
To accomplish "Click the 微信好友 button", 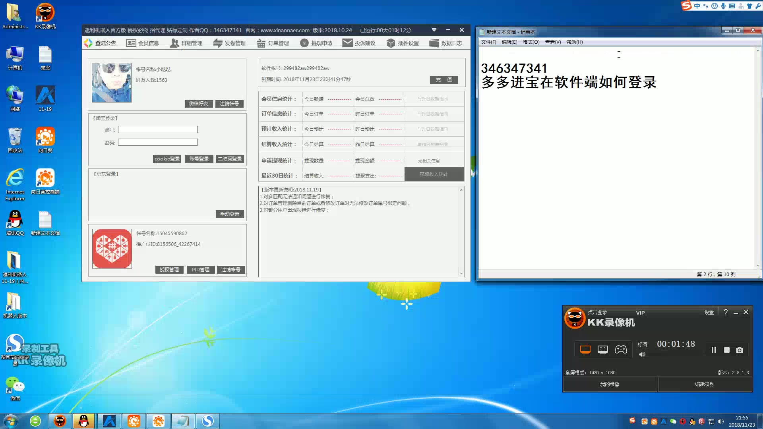I will 199,103.
